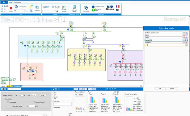Click the Phase 3 power bar chart
Screen dimensions: 190x116
click(x=117, y=100)
